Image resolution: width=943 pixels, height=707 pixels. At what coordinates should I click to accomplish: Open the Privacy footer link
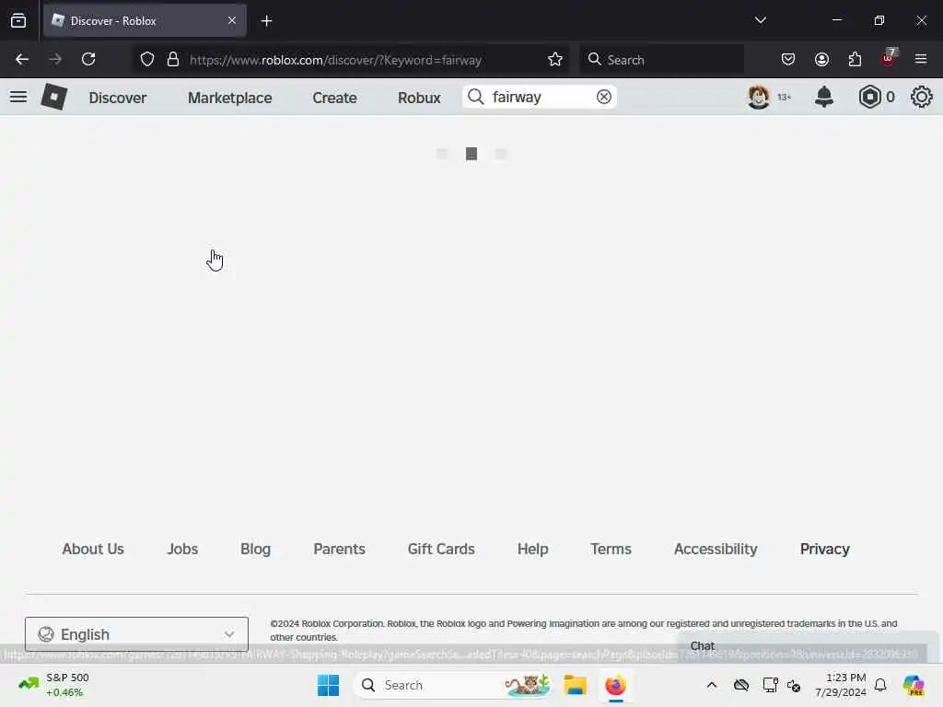tap(824, 549)
